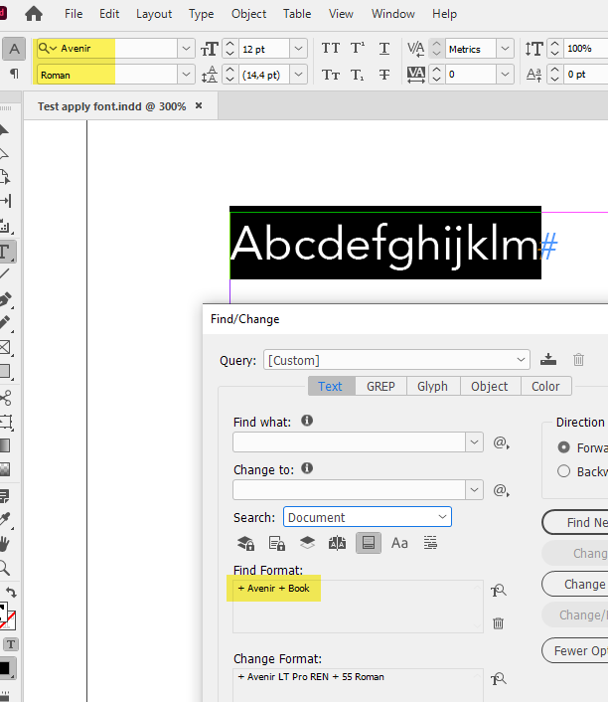The image size is (608, 702).
Task: Open special characters menu for Find what
Action: [501, 442]
